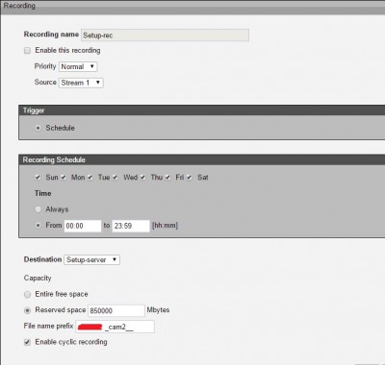Select the Entire free space option
This screenshot has width=385, height=365.
28,294
